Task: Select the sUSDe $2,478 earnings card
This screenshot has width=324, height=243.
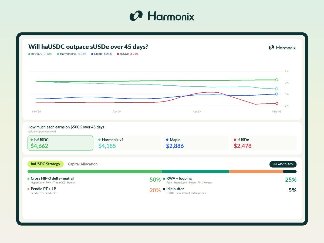Action: 264,143
